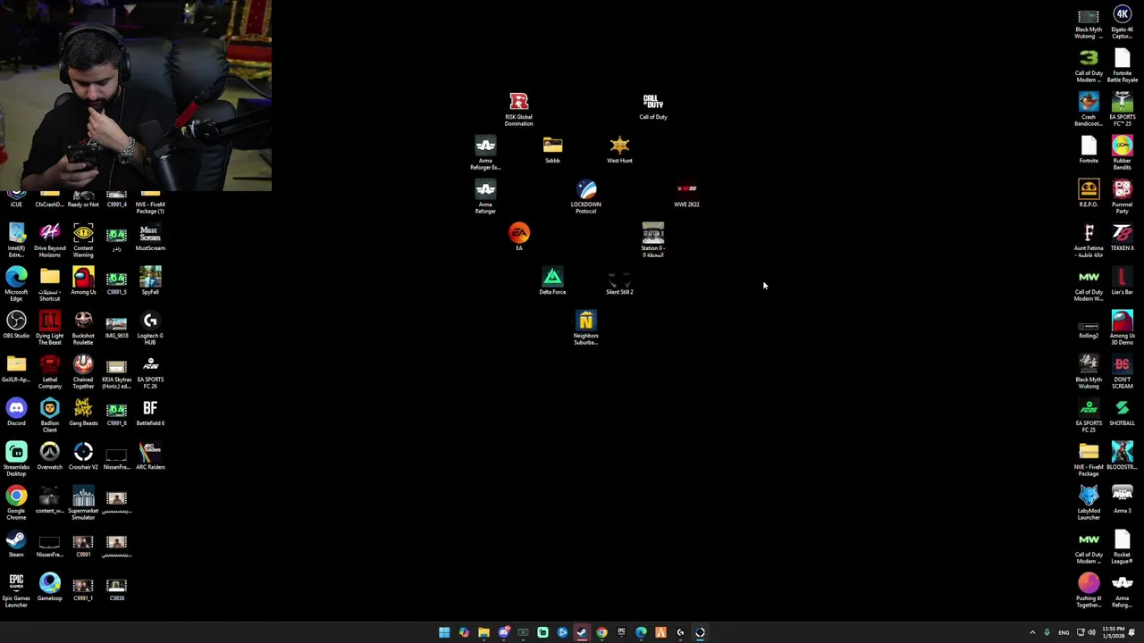Image resolution: width=1144 pixels, height=643 pixels.
Task: Open Pummel Party shortcut
Action: pos(1122,196)
